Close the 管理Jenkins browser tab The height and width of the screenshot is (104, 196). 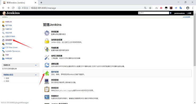[35, 3]
